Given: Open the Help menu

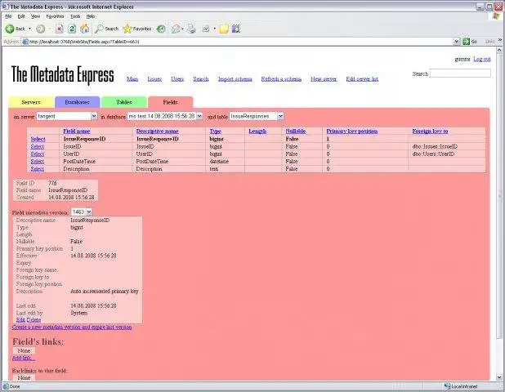Looking at the screenshot, I should [91, 16].
